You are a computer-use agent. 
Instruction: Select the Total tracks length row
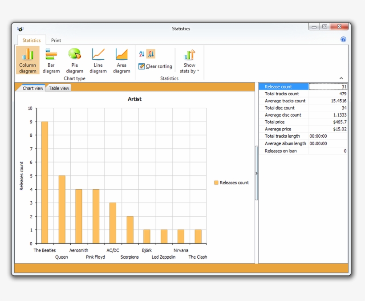click(x=303, y=136)
